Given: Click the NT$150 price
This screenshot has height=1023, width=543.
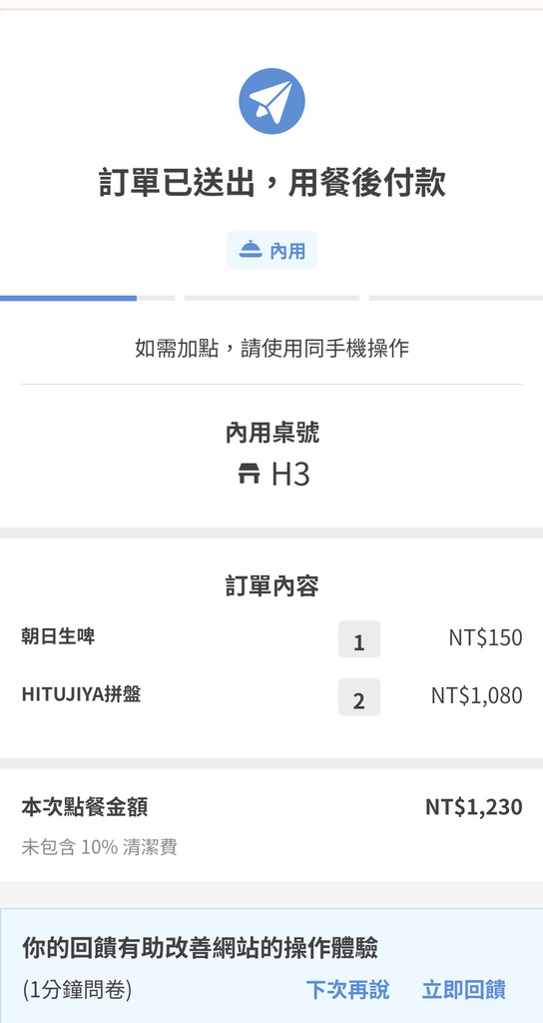Looking at the screenshot, I should (486, 637).
